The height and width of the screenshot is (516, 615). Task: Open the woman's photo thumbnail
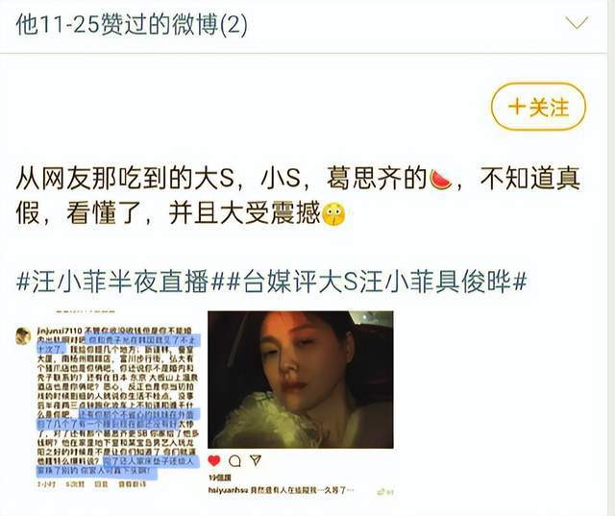(301, 380)
